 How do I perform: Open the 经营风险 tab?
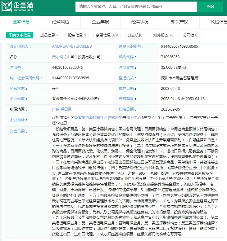coord(61,22)
